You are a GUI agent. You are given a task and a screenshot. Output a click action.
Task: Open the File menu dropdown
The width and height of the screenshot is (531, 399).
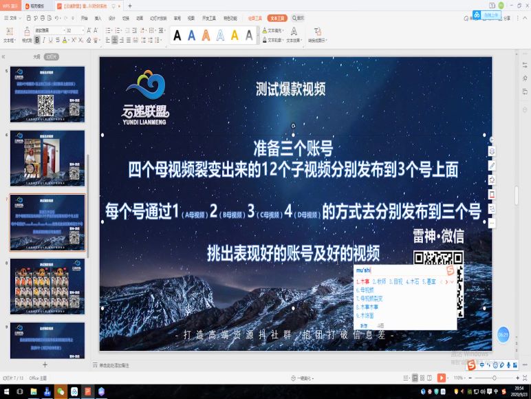coord(13,18)
